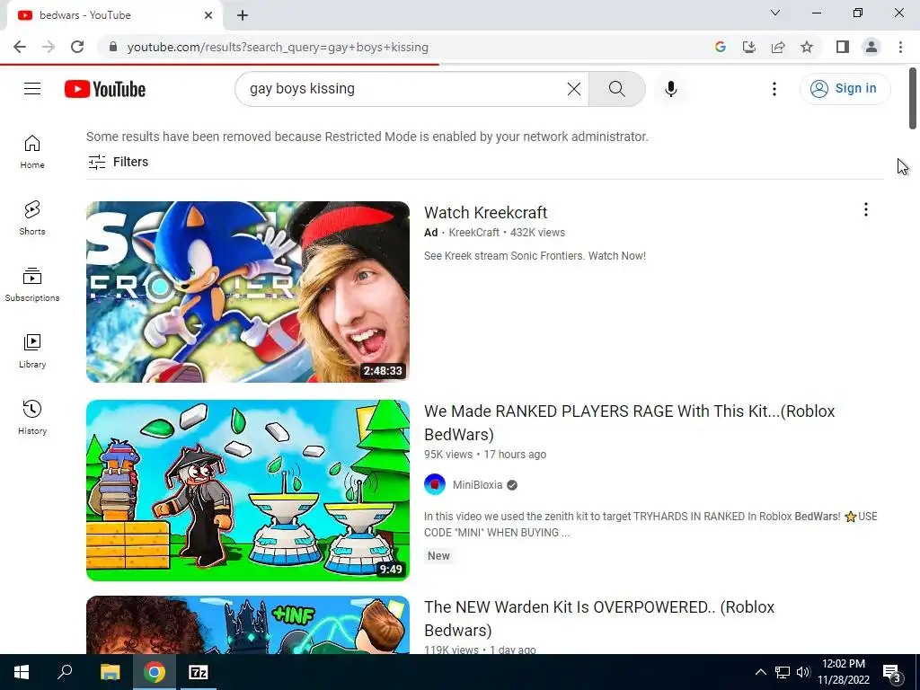This screenshot has width=920, height=690.
Task: Click the Chrome taskbar icon
Action: point(155,672)
